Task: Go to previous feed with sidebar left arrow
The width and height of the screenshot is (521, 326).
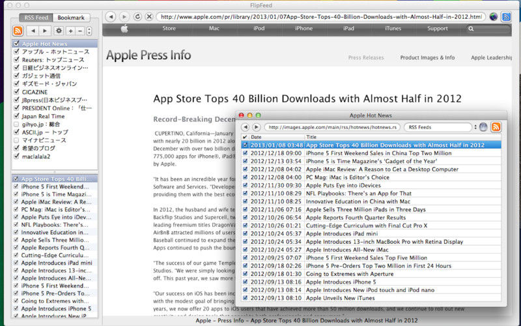Action: point(33,31)
